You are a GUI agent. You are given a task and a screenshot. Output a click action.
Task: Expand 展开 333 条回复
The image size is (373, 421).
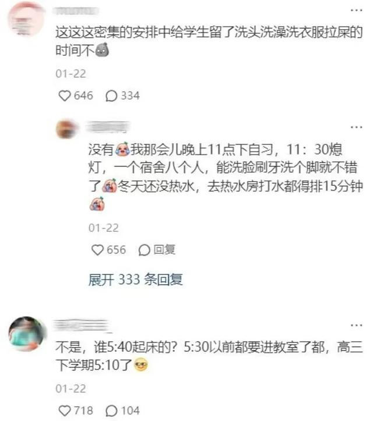[x=136, y=280]
